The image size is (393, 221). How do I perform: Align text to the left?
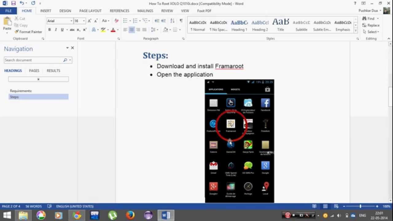(125, 30)
